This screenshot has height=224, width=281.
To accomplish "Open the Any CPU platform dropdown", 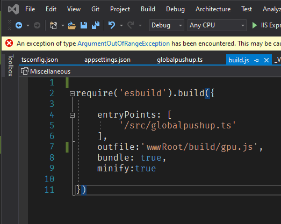I will (x=217, y=25).
